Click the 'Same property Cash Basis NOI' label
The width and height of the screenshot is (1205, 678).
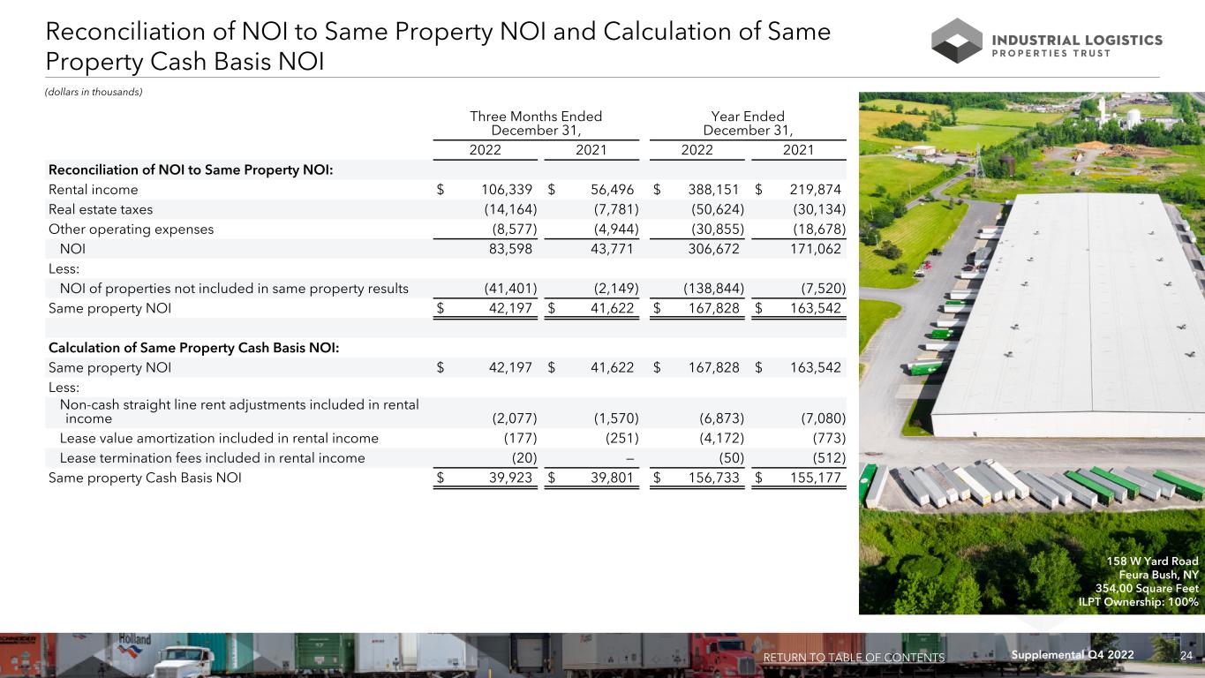(x=146, y=478)
